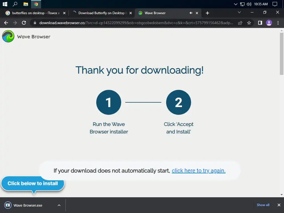The height and width of the screenshot is (213, 284).
Task: Open the volume control tray icon
Action: click(x=249, y=4)
